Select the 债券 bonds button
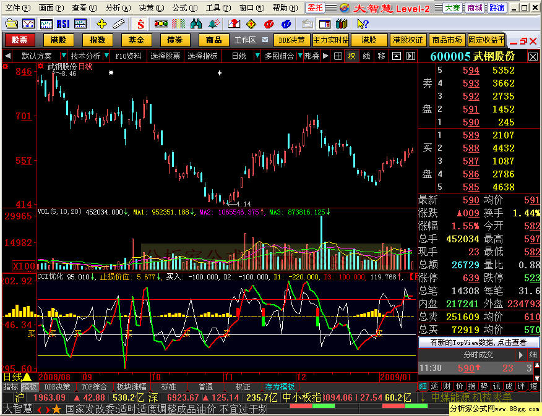 pyautogui.click(x=175, y=40)
